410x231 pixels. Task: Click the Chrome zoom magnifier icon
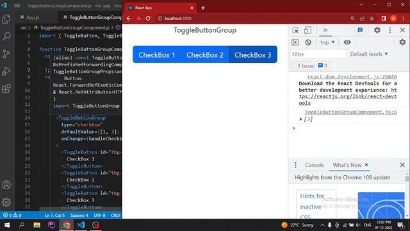click(x=352, y=19)
